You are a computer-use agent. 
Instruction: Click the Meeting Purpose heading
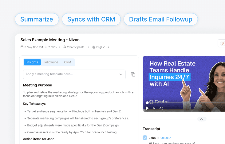coord(37,85)
